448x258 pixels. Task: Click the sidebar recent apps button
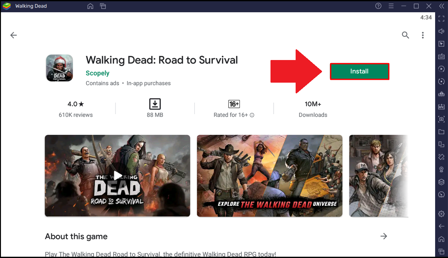coord(441,252)
